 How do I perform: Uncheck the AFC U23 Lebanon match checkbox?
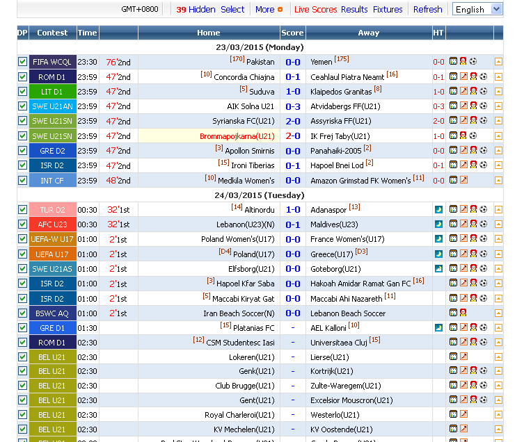click(x=22, y=224)
